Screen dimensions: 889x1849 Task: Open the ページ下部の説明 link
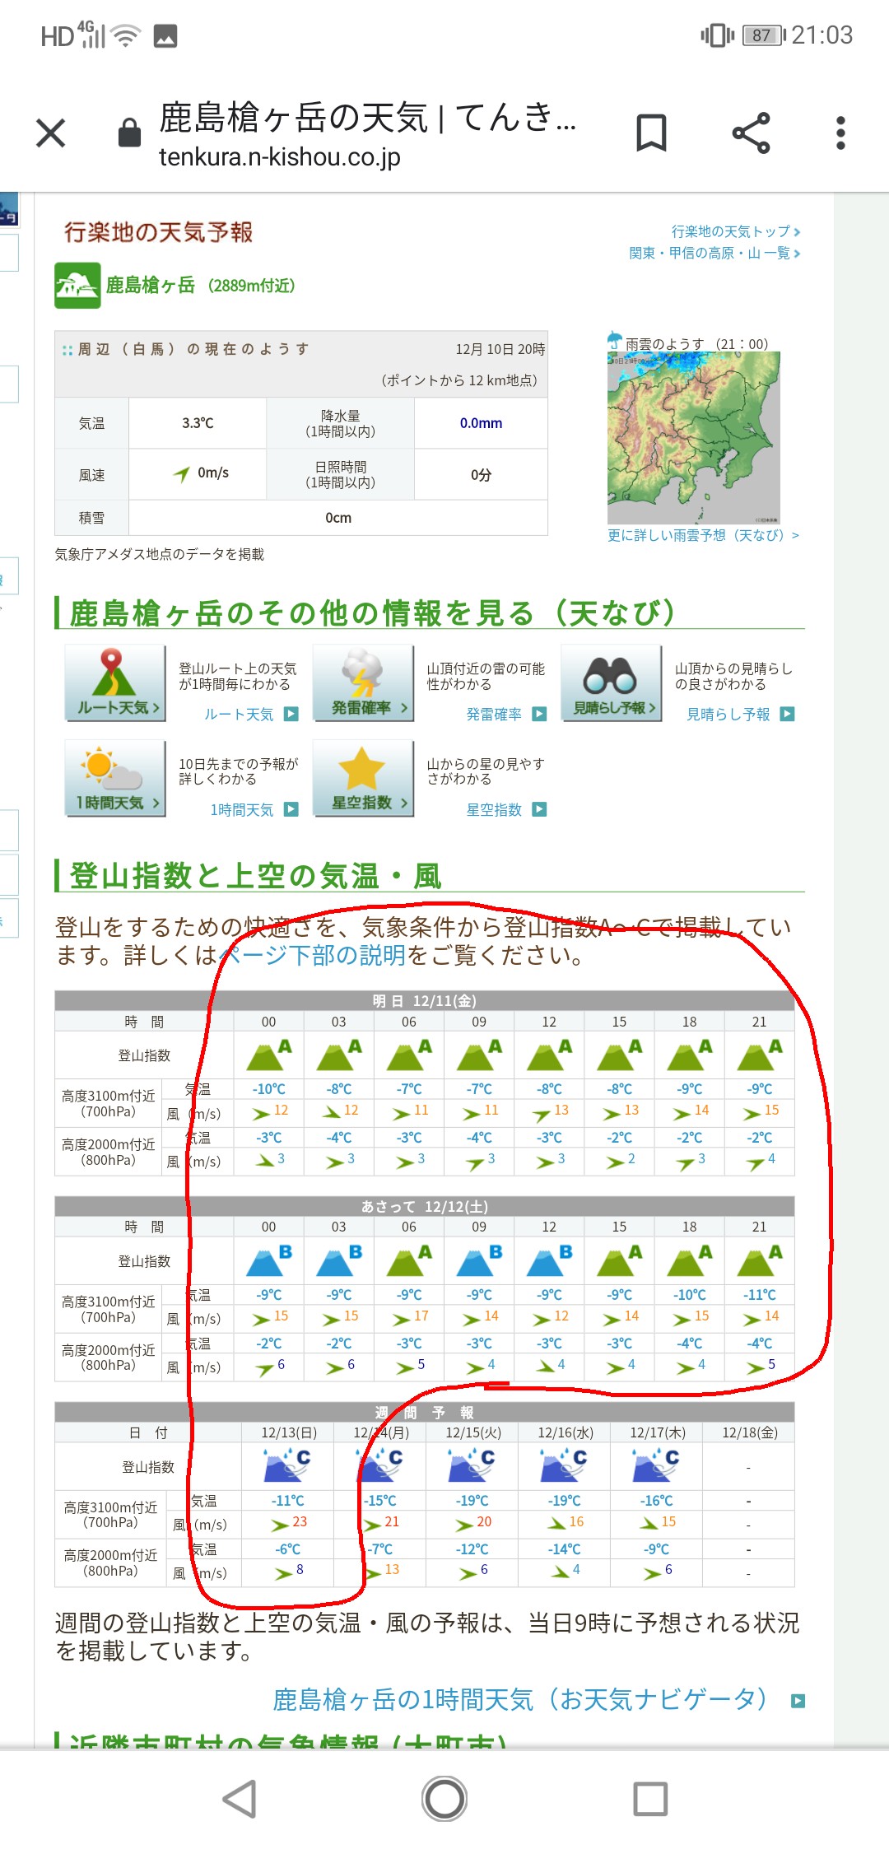pos(312,955)
